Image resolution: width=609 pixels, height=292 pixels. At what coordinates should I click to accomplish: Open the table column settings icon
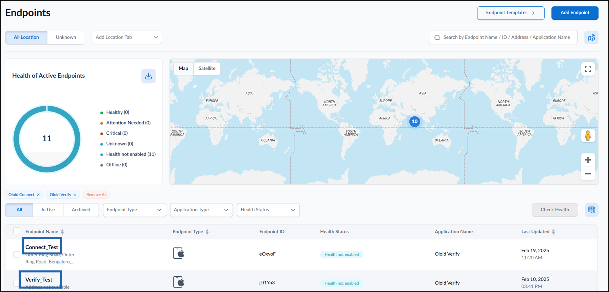click(x=591, y=210)
